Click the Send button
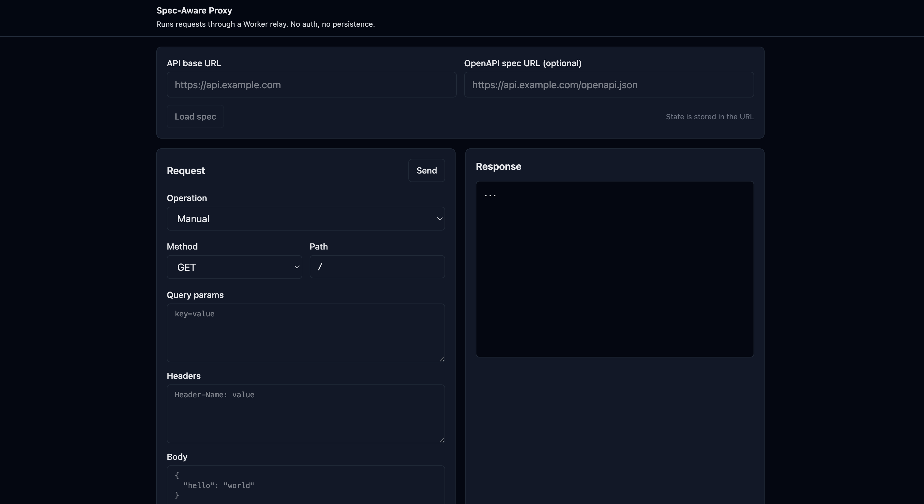Screen dimensions: 924x504 pos(426,170)
